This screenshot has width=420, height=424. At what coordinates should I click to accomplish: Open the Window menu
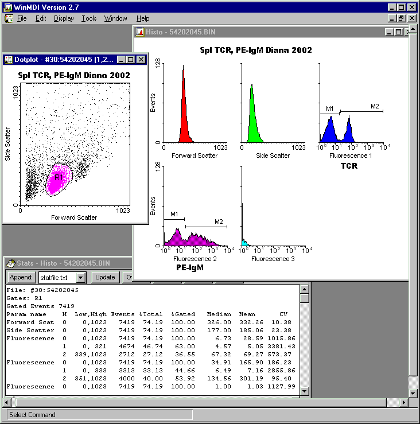(x=115, y=18)
